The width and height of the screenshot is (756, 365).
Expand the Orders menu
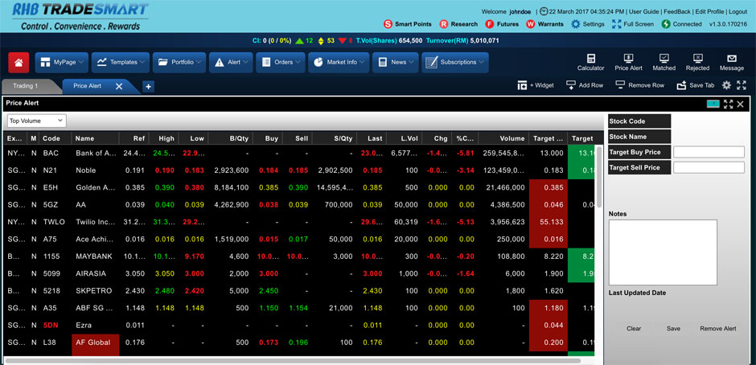click(280, 62)
